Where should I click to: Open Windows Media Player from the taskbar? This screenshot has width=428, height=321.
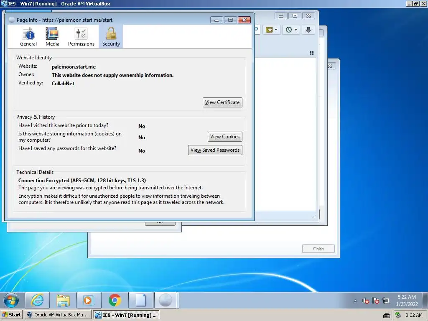click(x=89, y=300)
